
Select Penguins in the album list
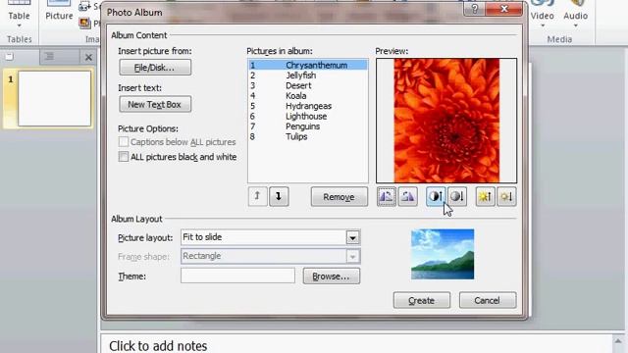(307, 126)
